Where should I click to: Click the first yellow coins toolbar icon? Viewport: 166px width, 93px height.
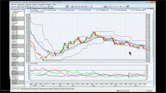79,6
